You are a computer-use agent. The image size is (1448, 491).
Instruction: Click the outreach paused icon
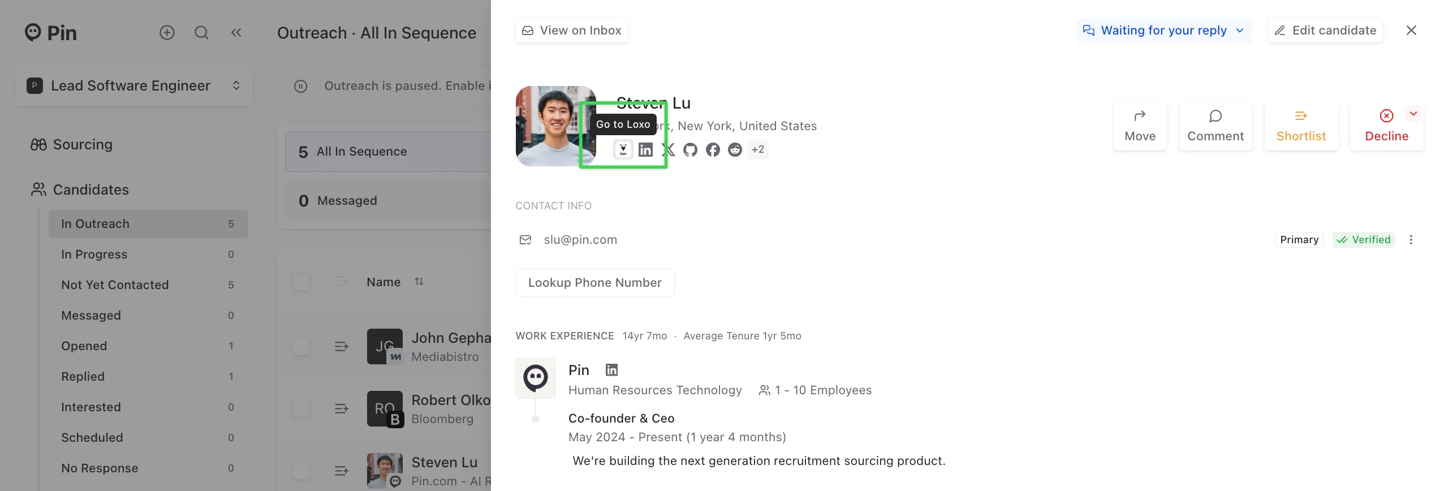(x=301, y=86)
